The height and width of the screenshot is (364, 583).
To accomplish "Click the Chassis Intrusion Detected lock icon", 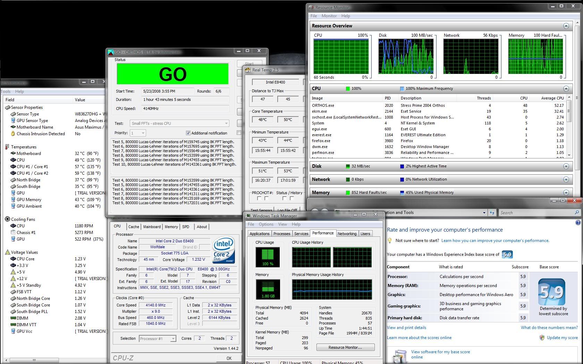I will click(13, 134).
